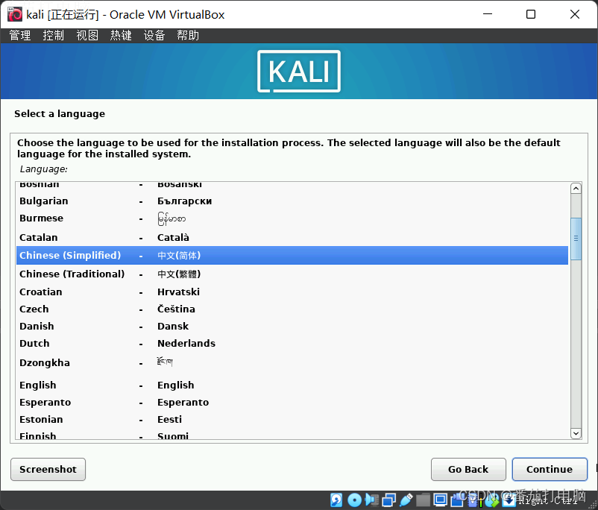This screenshot has width=598, height=510.
Task: Select Chinese (Simplified) language row
Action: click(x=292, y=255)
